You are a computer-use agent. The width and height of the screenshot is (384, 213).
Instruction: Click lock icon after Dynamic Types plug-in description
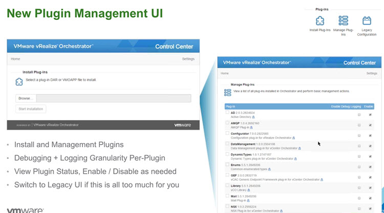pos(295,159)
